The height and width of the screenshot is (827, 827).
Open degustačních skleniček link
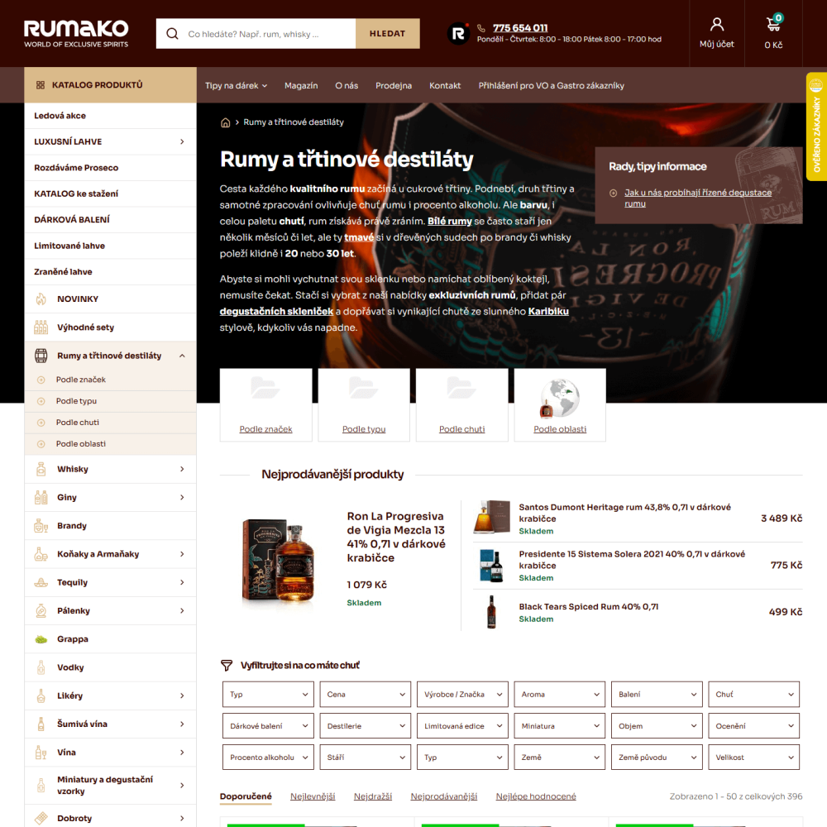(x=276, y=311)
